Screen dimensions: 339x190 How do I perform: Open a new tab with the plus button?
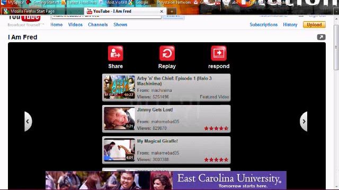pos(172,11)
